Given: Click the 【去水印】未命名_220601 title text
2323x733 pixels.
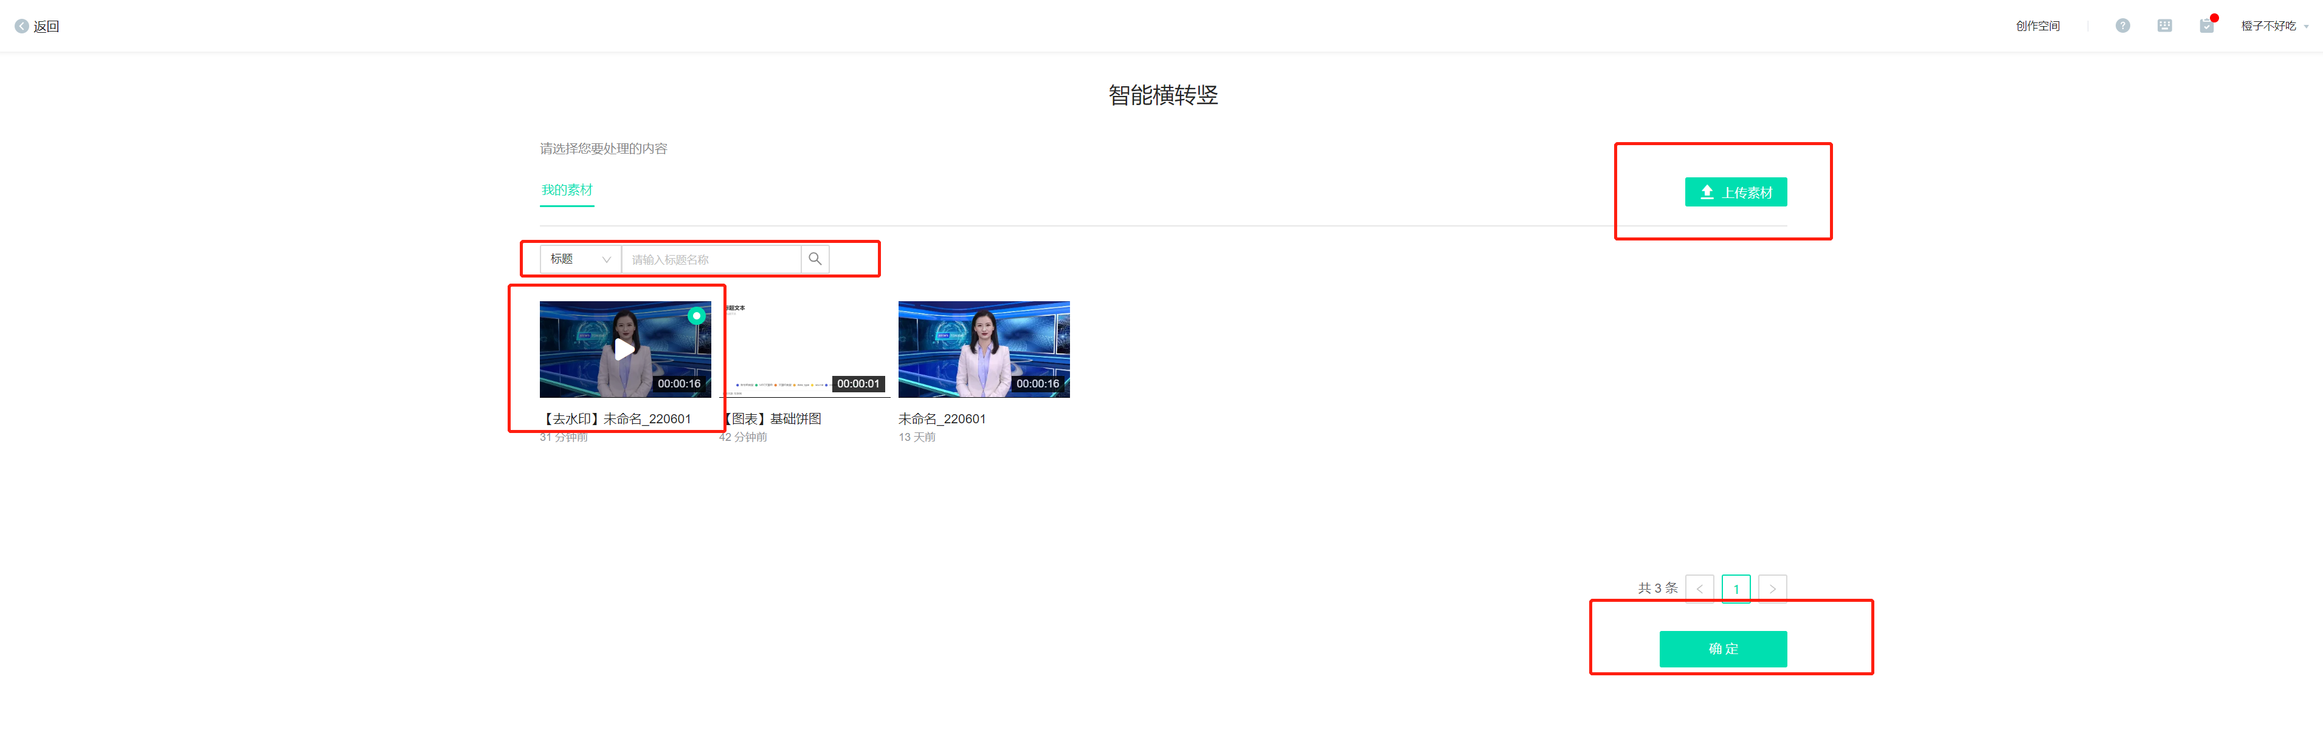Looking at the screenshot, I should click(x=616, y=419).
